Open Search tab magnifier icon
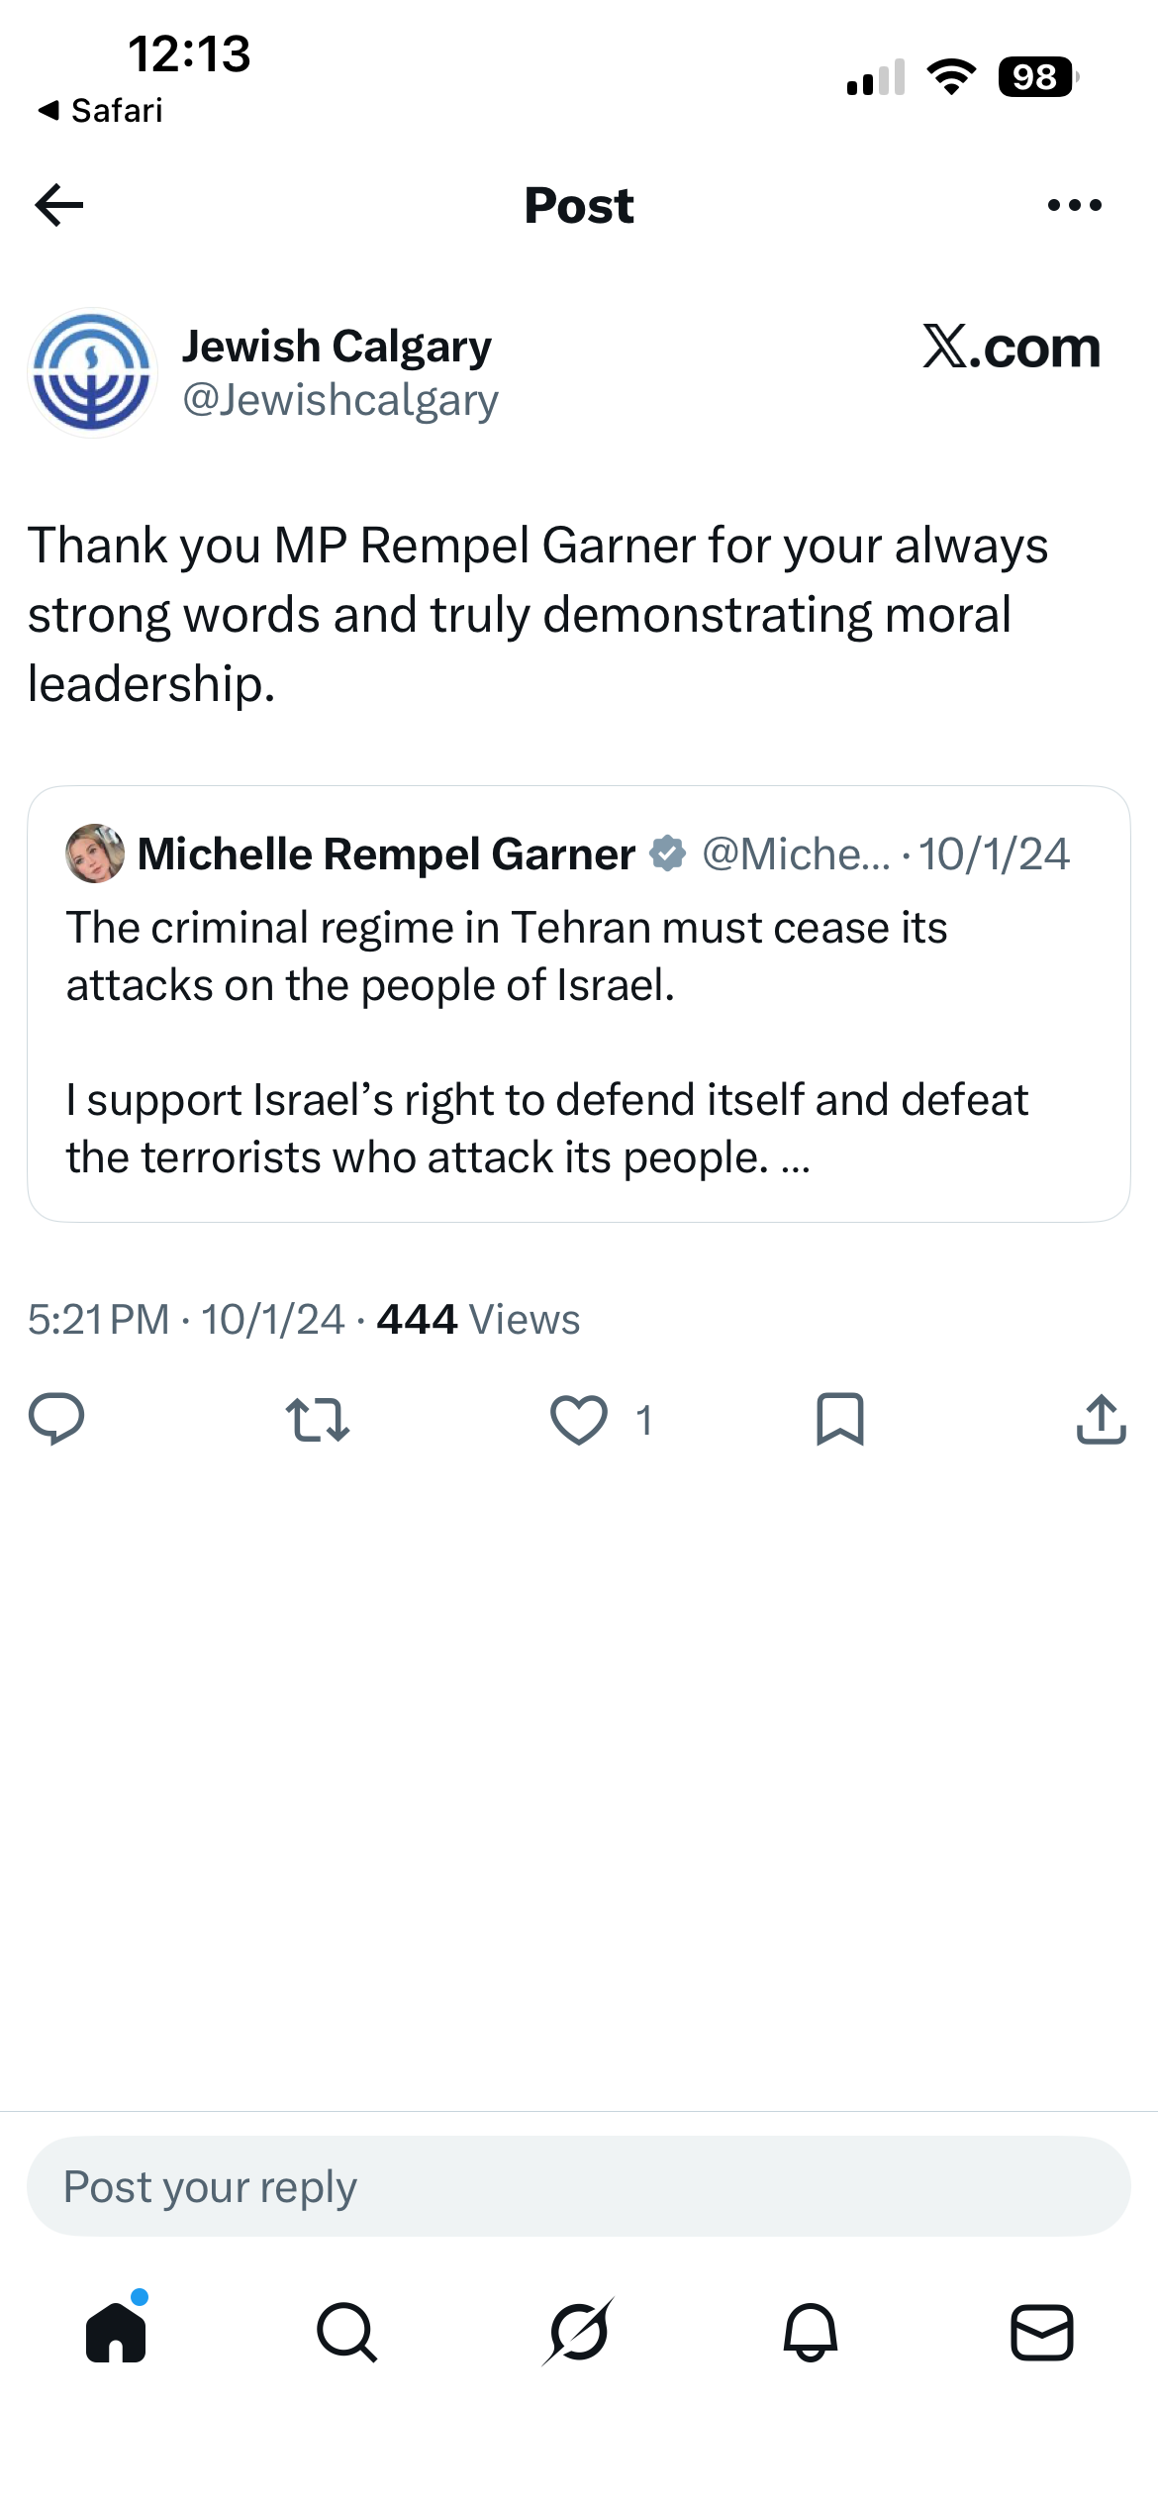 [347, 2333]
